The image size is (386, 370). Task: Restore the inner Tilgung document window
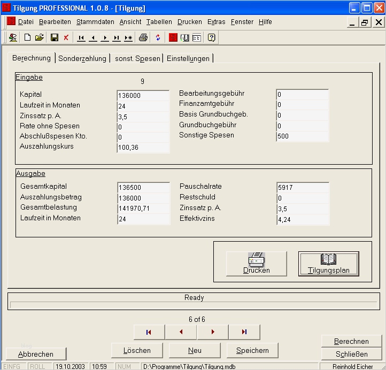(365, 22)
